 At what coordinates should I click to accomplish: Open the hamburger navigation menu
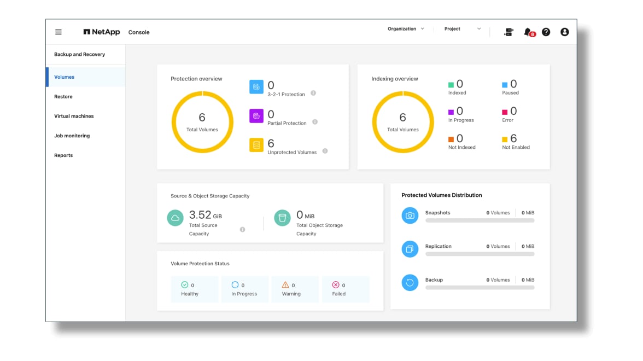[58, 32]
